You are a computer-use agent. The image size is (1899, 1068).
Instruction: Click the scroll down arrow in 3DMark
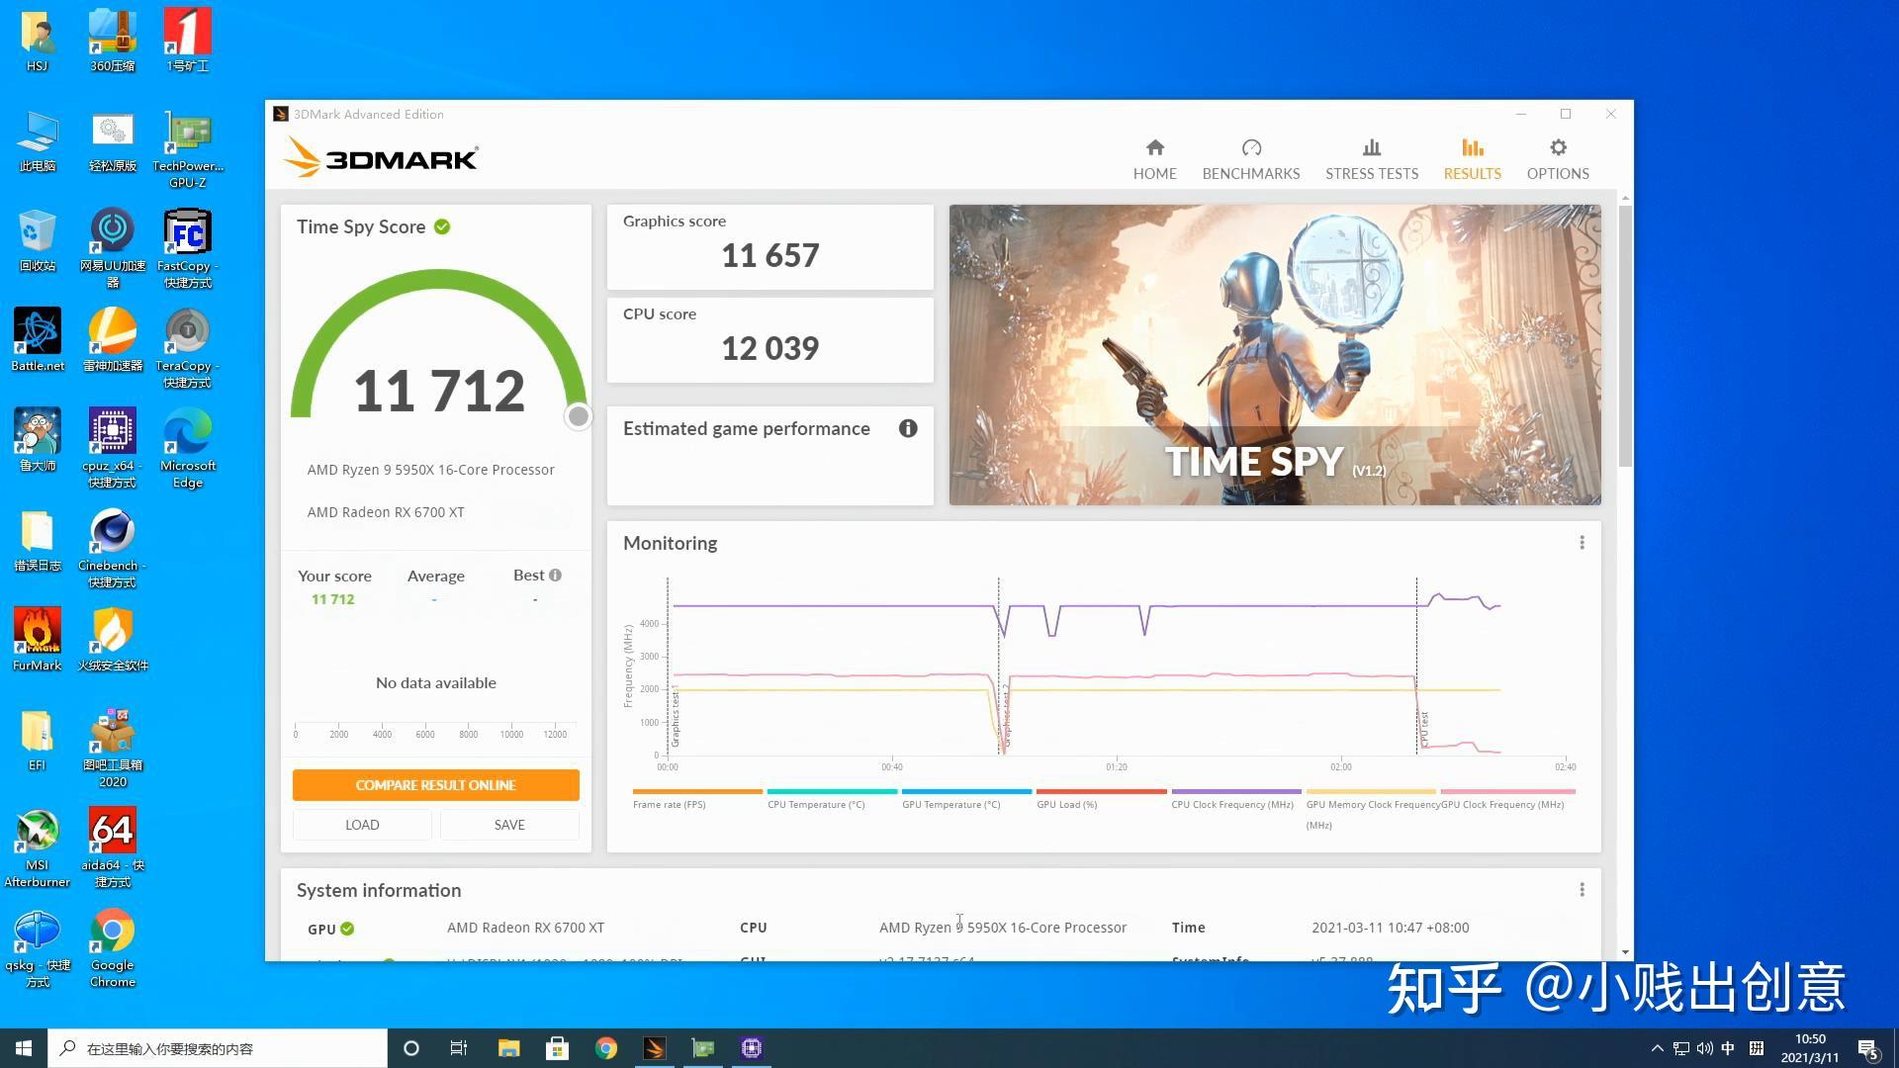[x=1625, y=952]
